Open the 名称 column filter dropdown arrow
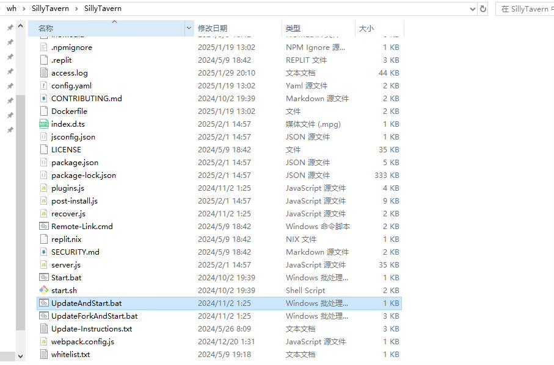Image resolution: width=554 pixels, height=365 pixels. [x=189, y=28]
